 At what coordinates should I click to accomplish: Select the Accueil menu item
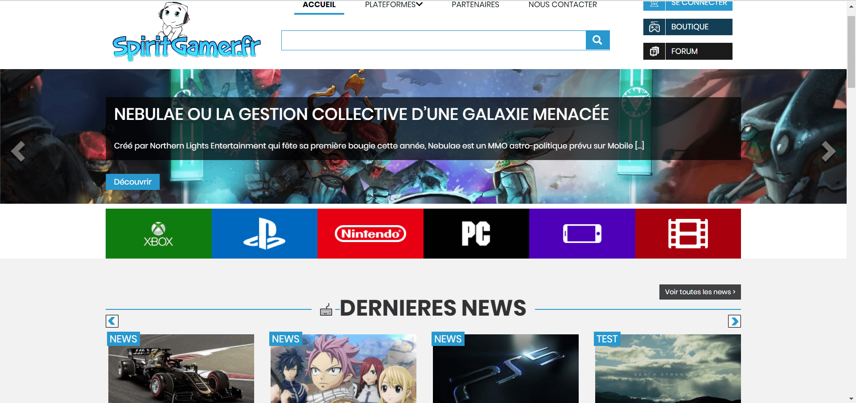pyautogui.click(x=319, y=4)
